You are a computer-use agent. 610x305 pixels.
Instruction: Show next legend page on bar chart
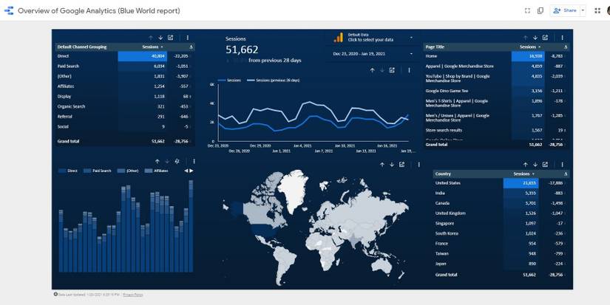192,171
